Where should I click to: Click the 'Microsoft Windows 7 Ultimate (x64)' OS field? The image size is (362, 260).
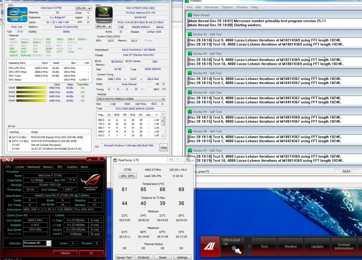pos(129,145)
